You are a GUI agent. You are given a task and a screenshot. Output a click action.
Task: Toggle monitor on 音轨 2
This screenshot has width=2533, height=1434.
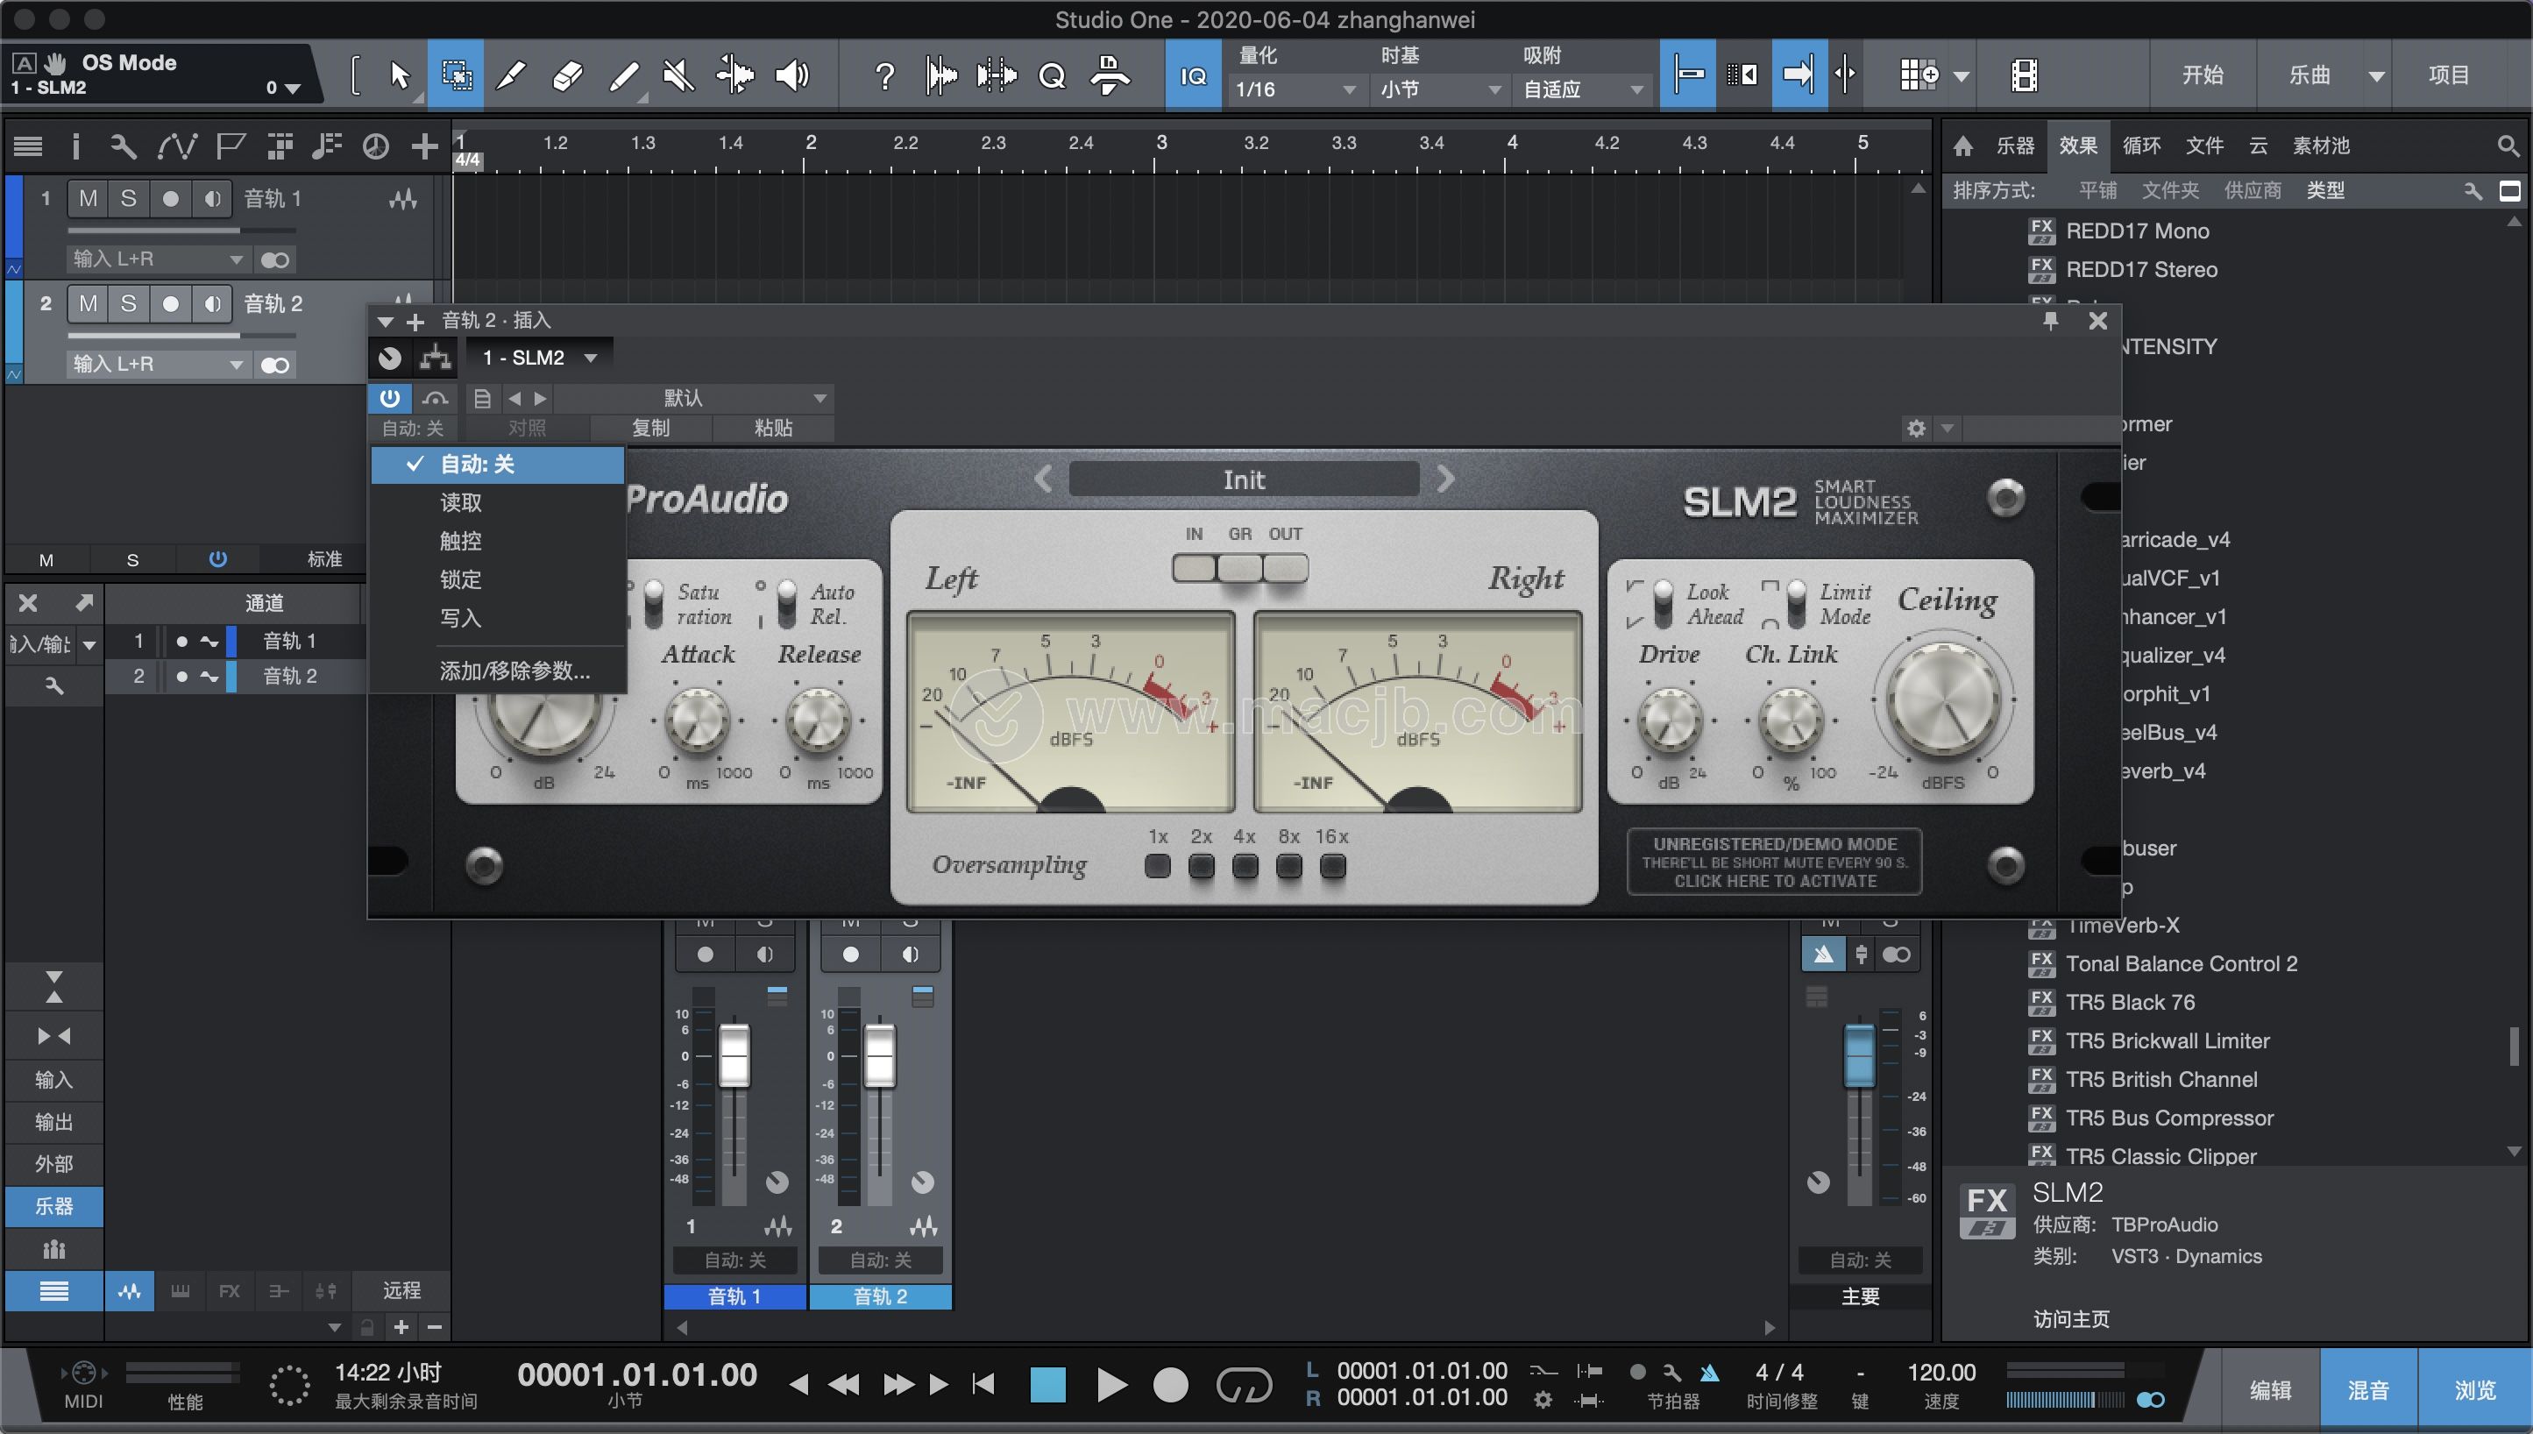(212, 303)
